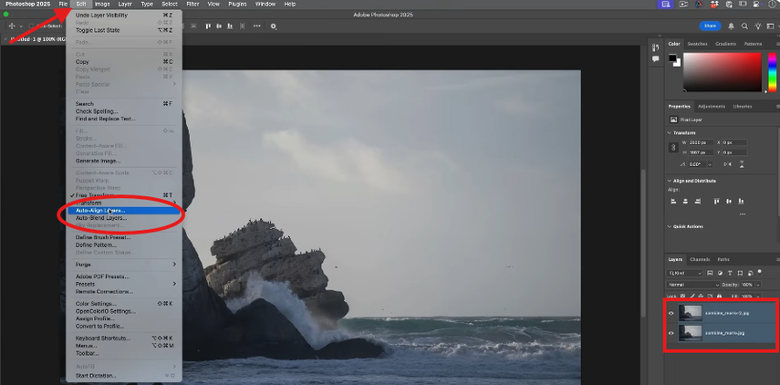
Task: Open the Comments panel icon
Action: (x=656, y=59)
